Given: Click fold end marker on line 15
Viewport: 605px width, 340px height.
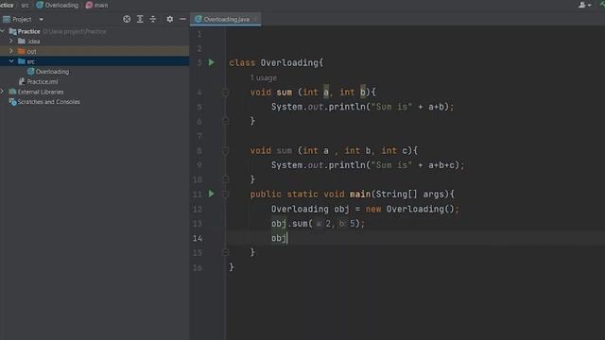Looking at the screenshot, I should 226,252.
